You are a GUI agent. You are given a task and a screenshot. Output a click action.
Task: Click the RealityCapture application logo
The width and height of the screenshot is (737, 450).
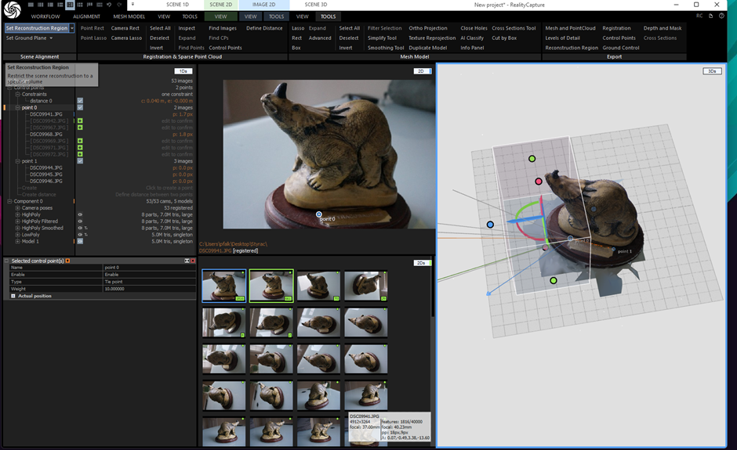13,9
